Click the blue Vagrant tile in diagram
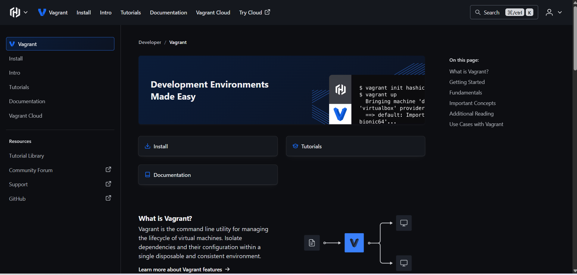Screen dimensions: 577x275 click(x=354, y=243)
